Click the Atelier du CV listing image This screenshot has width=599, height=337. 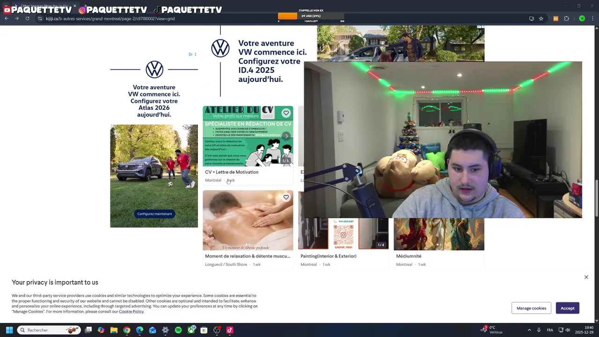pyautogui.click(x=248, y=136)
